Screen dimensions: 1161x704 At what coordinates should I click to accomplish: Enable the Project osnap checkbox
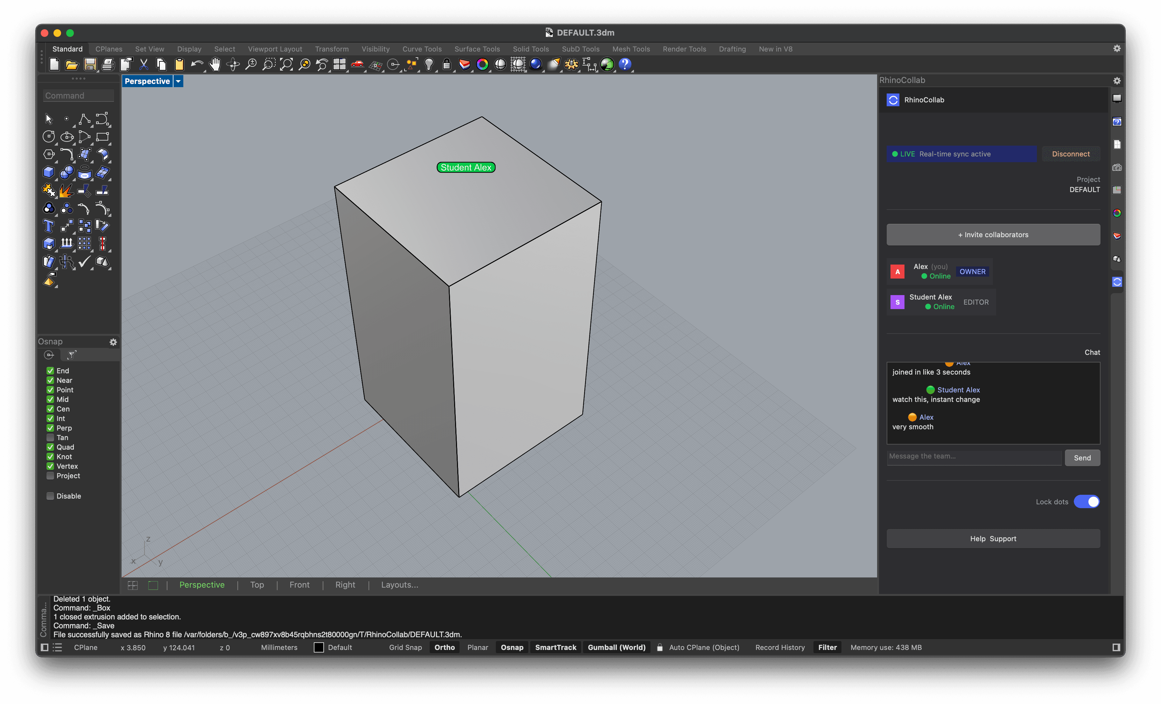click(50, 476)
